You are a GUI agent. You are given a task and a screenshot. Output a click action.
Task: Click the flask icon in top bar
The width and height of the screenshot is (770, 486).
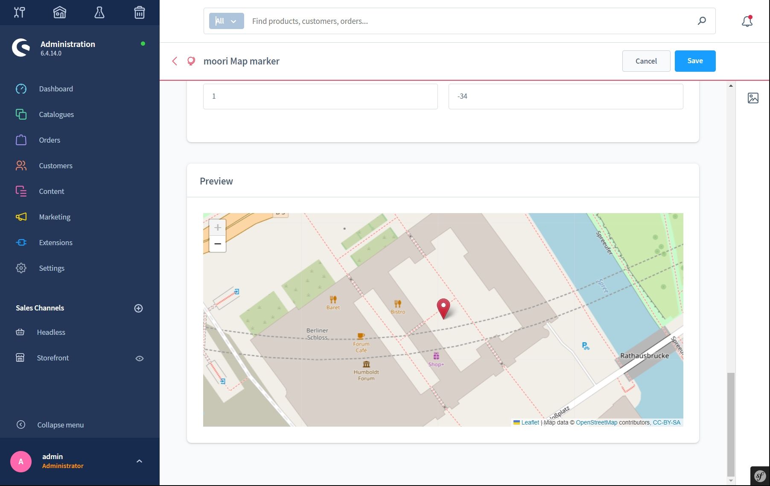click(99, 12)
